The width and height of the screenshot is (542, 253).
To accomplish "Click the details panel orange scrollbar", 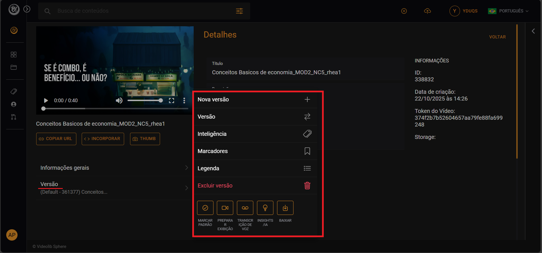I will click(517, 91).
